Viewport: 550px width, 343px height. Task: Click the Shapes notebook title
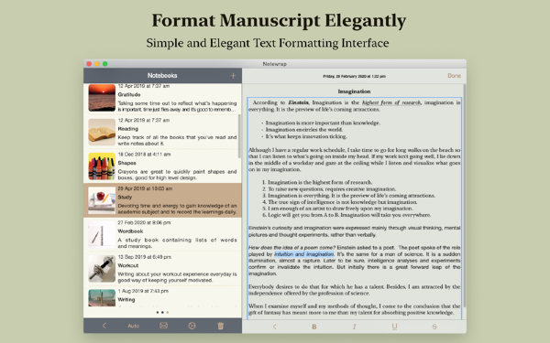tap(127, 163)
